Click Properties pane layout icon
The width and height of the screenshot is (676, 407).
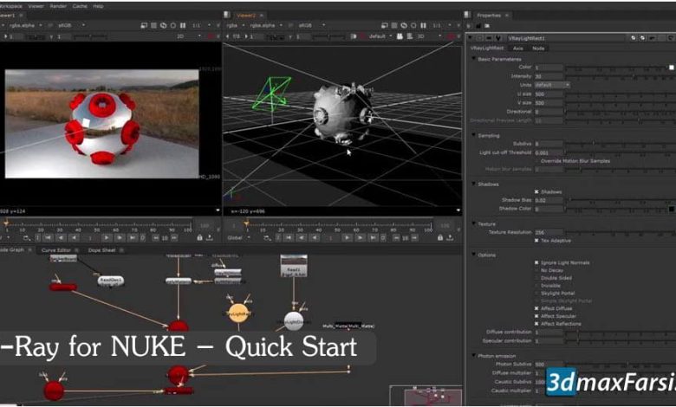tap(467, 15)
